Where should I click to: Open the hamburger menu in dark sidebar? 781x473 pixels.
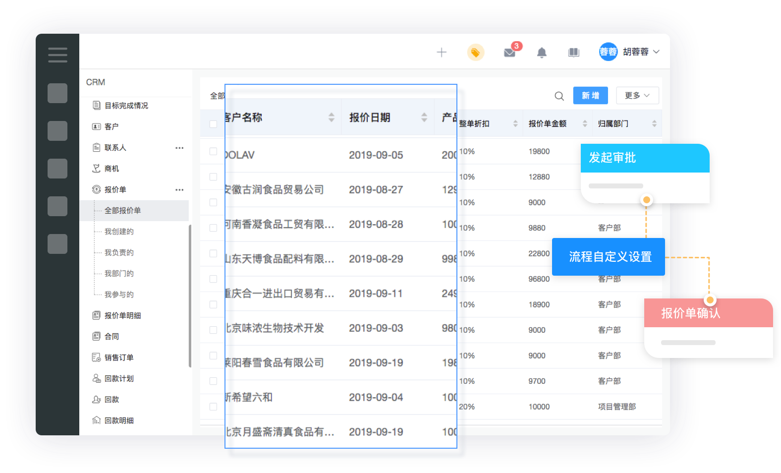pos(57,55)
